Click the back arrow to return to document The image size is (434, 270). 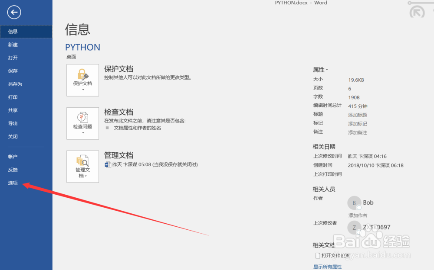pos(13,13)
